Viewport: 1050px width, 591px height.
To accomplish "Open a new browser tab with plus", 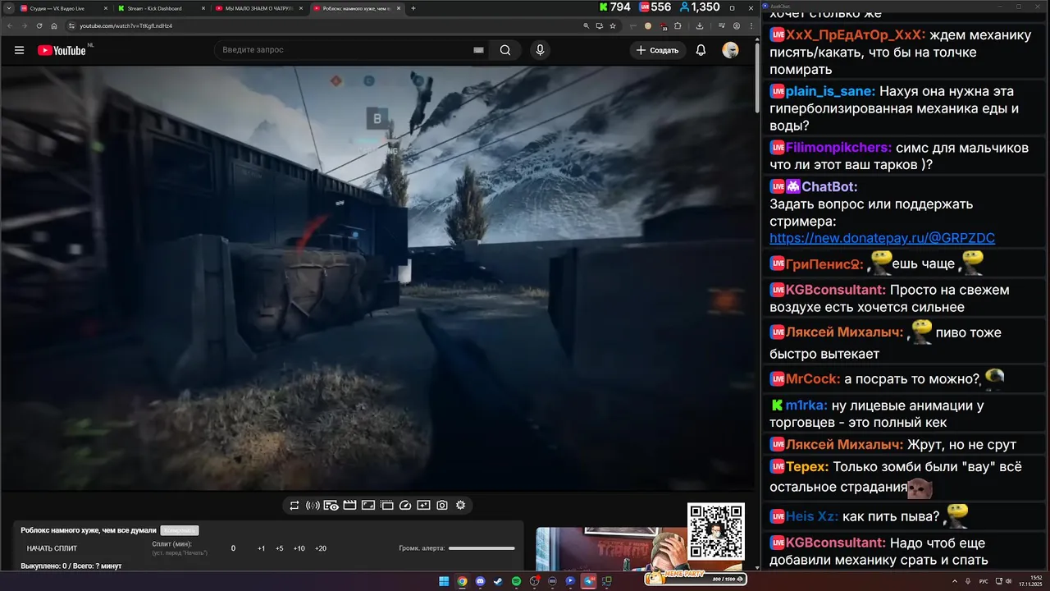I will [413, 8].
